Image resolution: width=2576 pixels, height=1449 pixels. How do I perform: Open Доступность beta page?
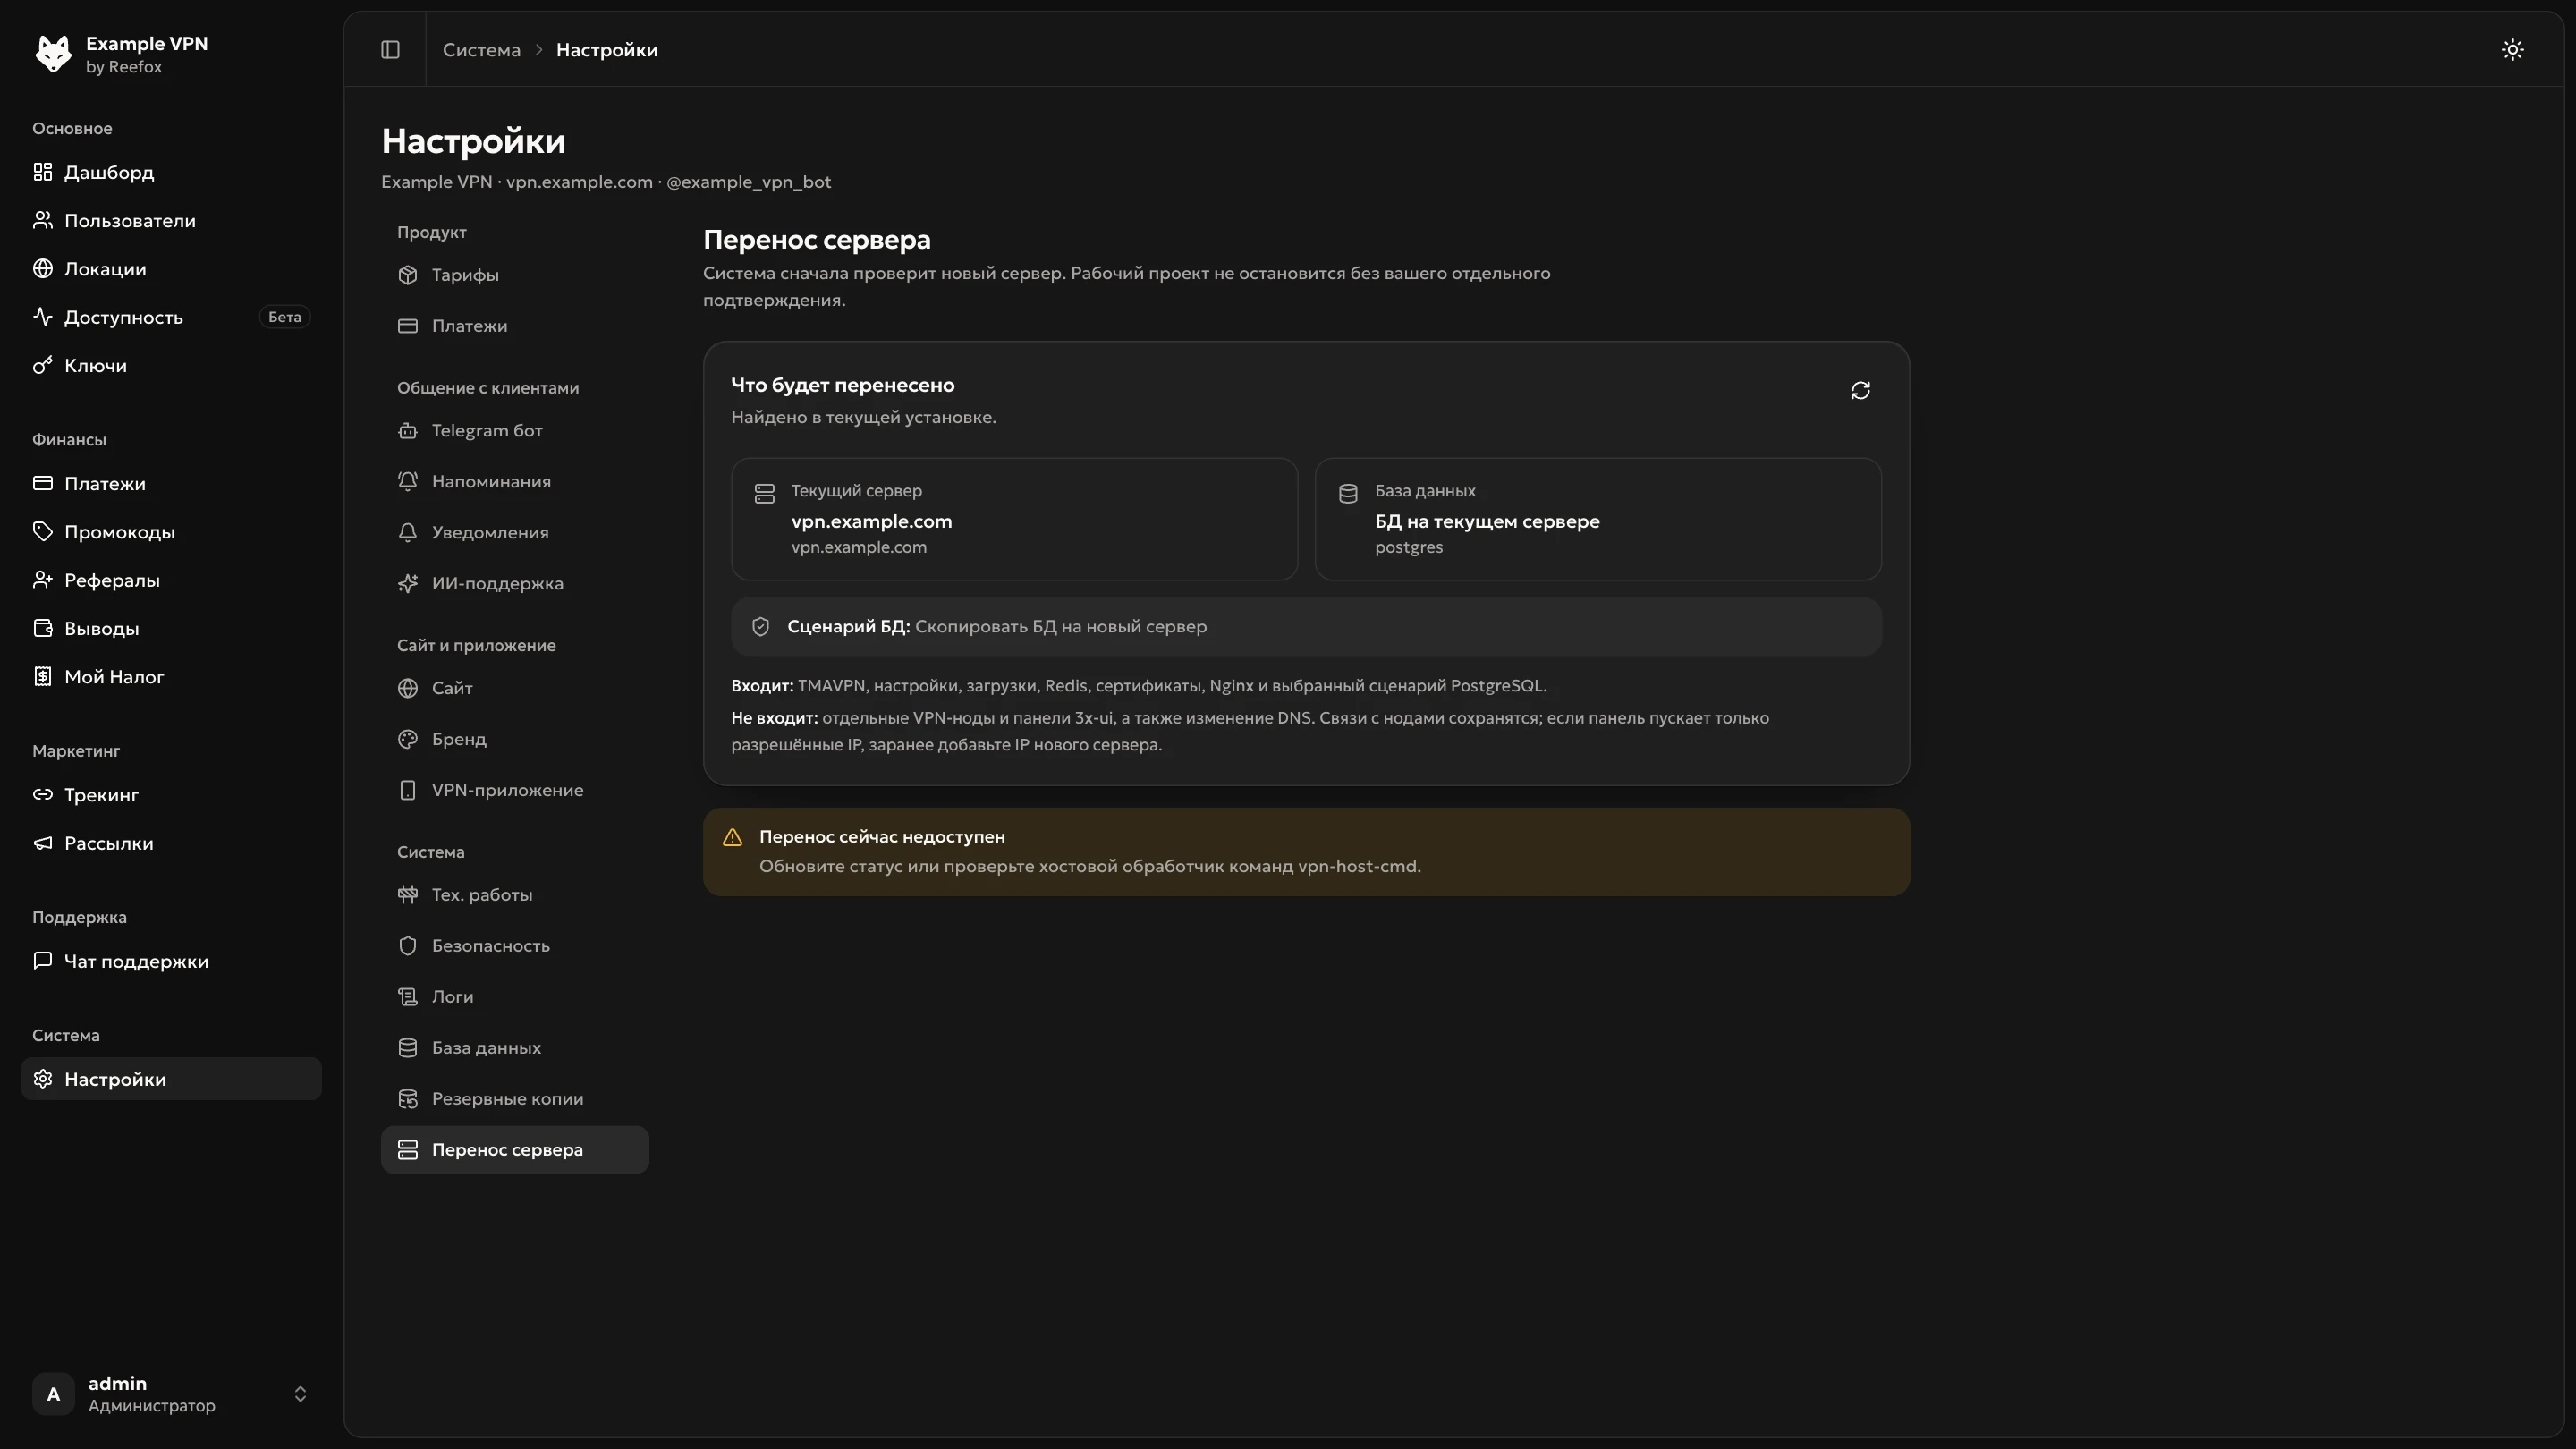pyautogui.click(x=171, y=317)
